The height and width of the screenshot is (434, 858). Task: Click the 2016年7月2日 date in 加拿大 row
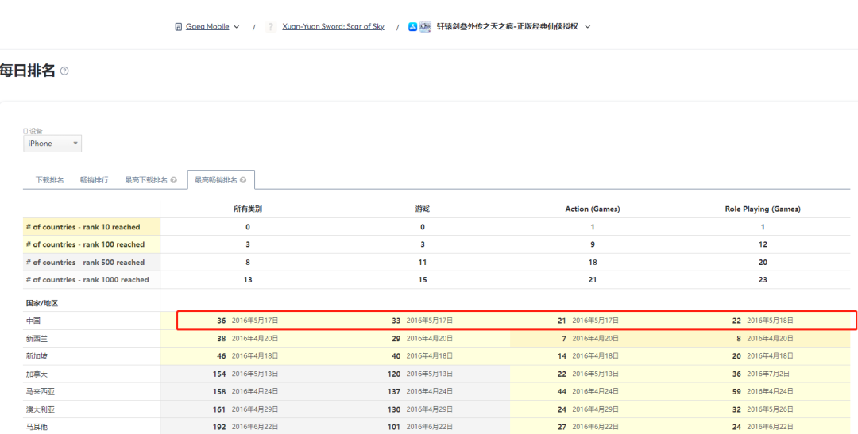[x=768, y=374]
